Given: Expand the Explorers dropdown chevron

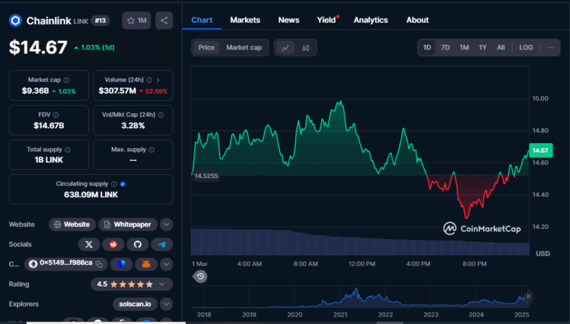Looking at the screenshot, I should (166, 304).
